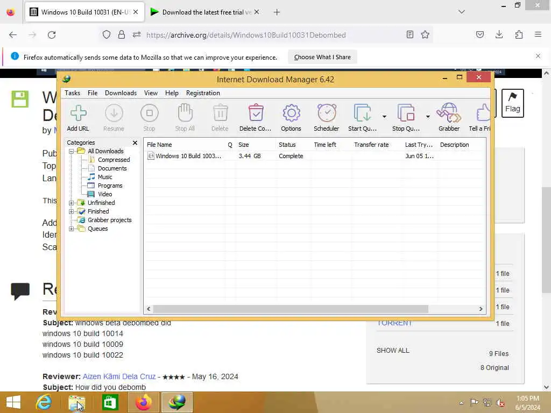The width and height of the screenshot is (551, 413).
Task: Select the Documents category
Action: (x=112, y=168)
